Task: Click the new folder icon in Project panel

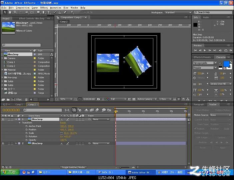Action: click(x=8, y=99)
